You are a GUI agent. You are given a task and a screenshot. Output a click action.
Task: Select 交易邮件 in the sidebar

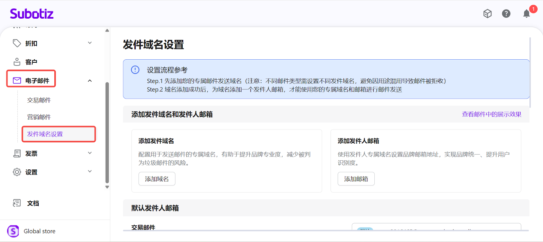(x=39, y=100)
